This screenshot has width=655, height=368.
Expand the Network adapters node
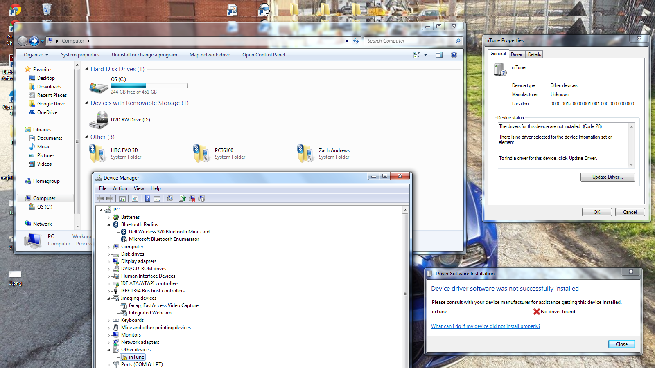click(x=109, y=343)
